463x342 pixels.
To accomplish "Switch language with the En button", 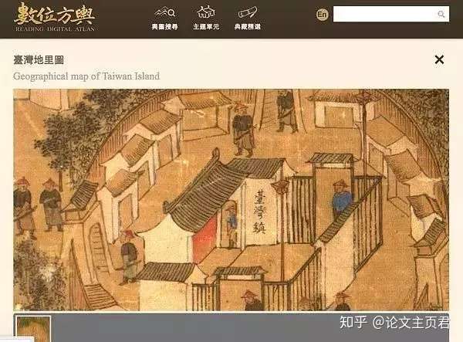I will pyautogui.click(x=322, y=14).
